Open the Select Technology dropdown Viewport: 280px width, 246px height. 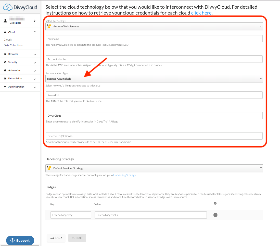tap(154, 26)
